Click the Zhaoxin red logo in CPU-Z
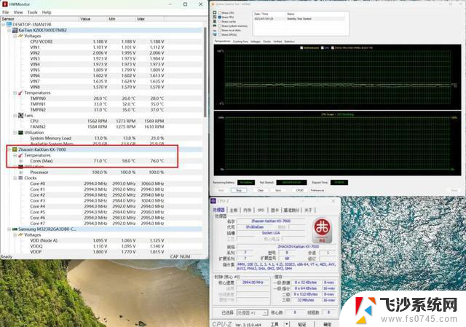The width and height of the screenshot is (466, 327). point(323,230)
